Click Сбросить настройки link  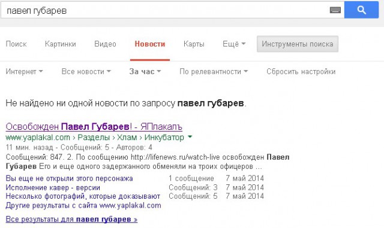tap(301, 72)
